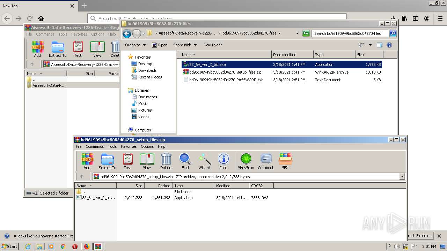Refresh the Explorer address bar
This screenshot has height=251, width=447.
tap(306, 33)
